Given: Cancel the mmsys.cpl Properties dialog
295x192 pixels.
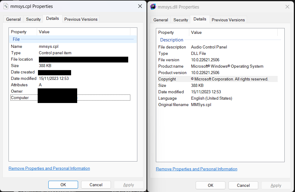Looking at the screenshot, I should (x=96, y=185).
